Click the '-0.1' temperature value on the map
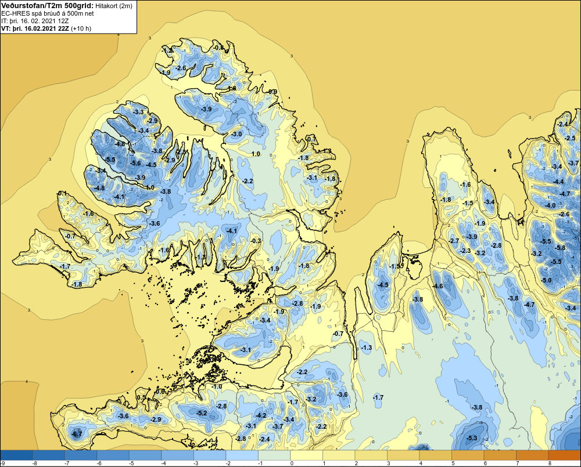The image size is (581, 467). click(x=62, y=193)
